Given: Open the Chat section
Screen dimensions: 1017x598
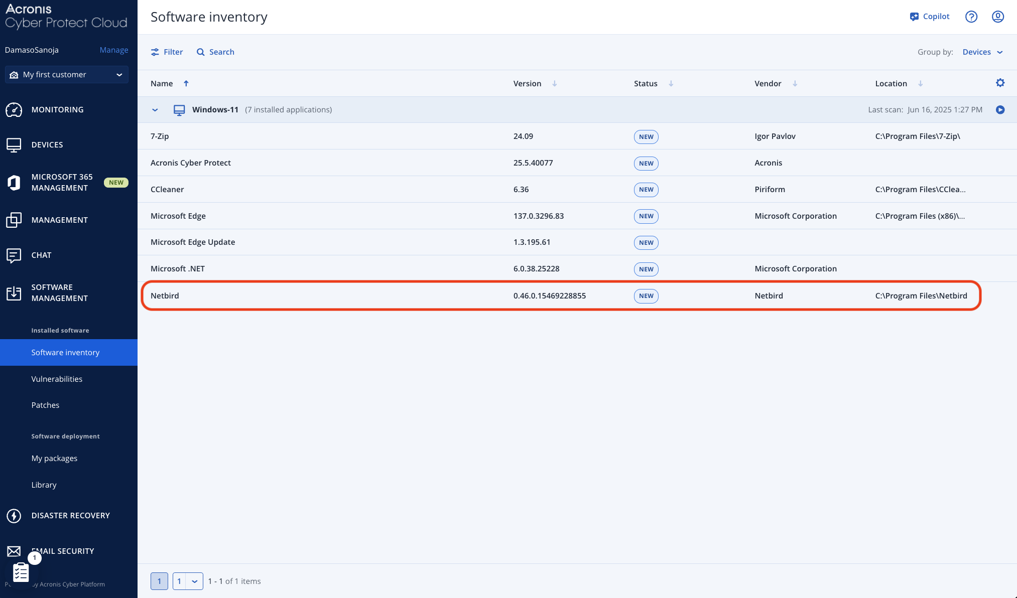Looking at the screenshot, I should (41, 255).
